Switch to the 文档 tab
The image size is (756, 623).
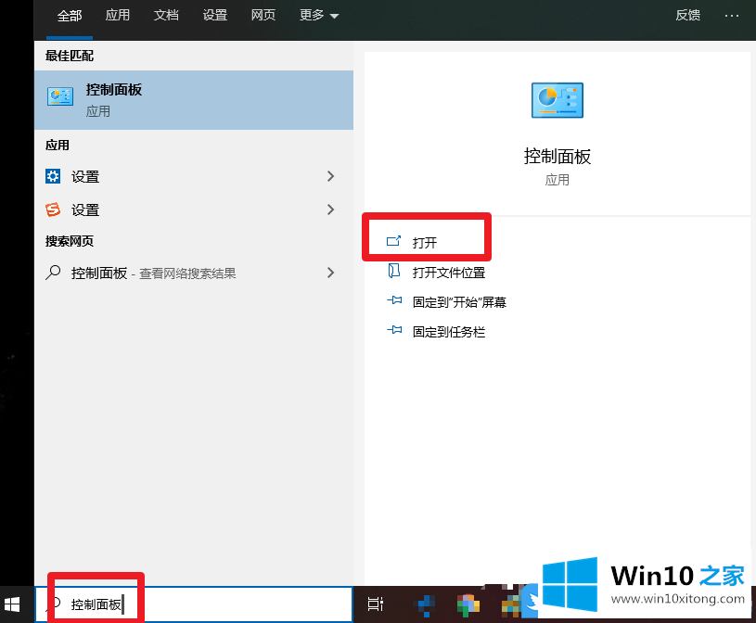tap(166, 16)
